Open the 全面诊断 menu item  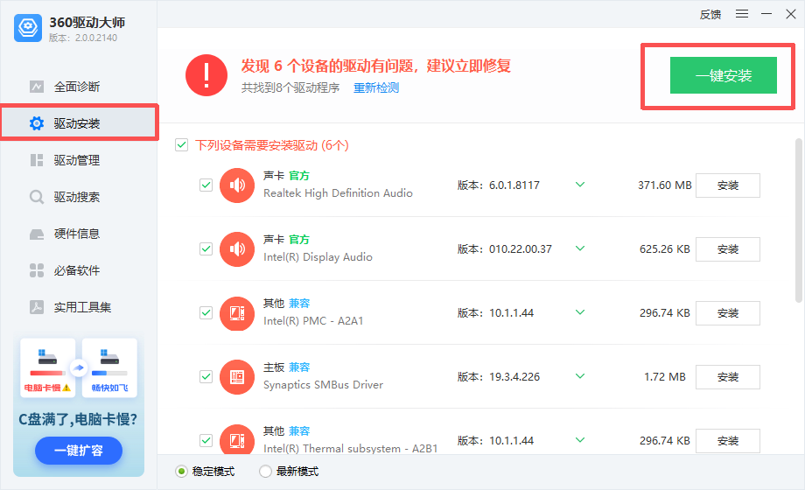79,87
